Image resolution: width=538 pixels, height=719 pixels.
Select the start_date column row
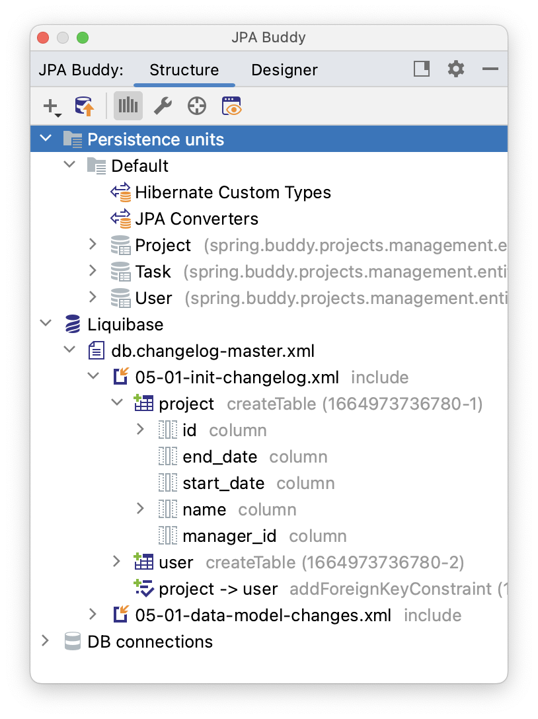tap(269, 483)
